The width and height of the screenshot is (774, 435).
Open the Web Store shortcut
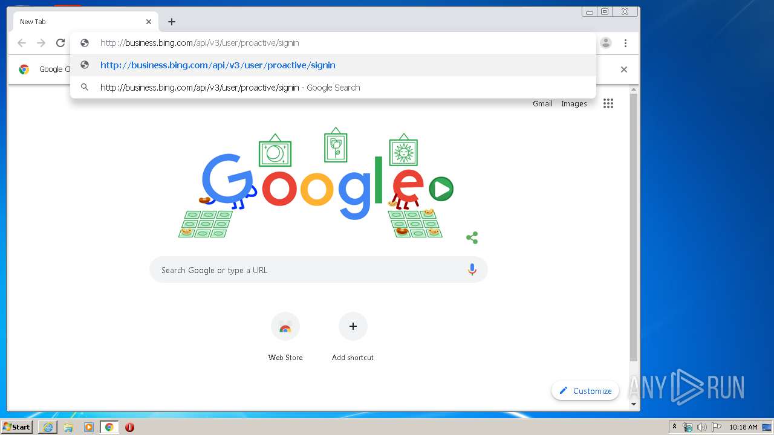tap(285, 337)
